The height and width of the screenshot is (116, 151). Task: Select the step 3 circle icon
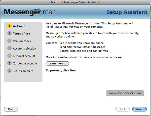[x=10, y=41]
